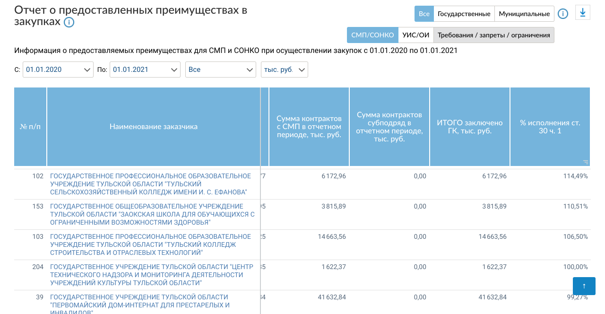Click the scroll-to-top arrow button
Viewport: 605px width, 314px height.
pyautogui.click(x=584, y=286)
